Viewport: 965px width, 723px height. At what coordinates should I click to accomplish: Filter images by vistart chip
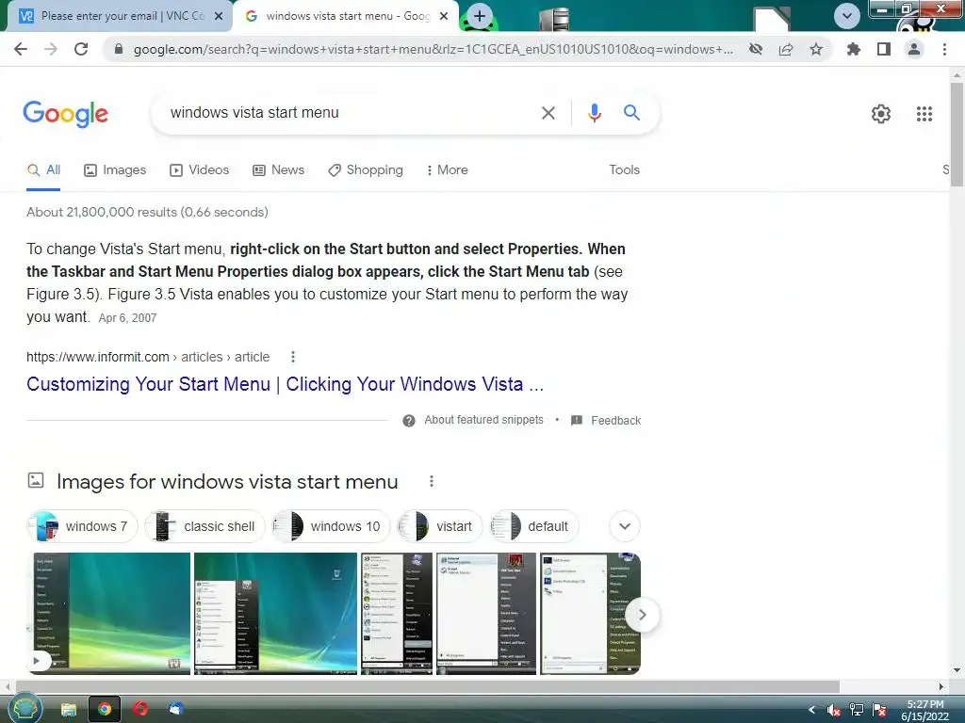(x=440, y=526)
